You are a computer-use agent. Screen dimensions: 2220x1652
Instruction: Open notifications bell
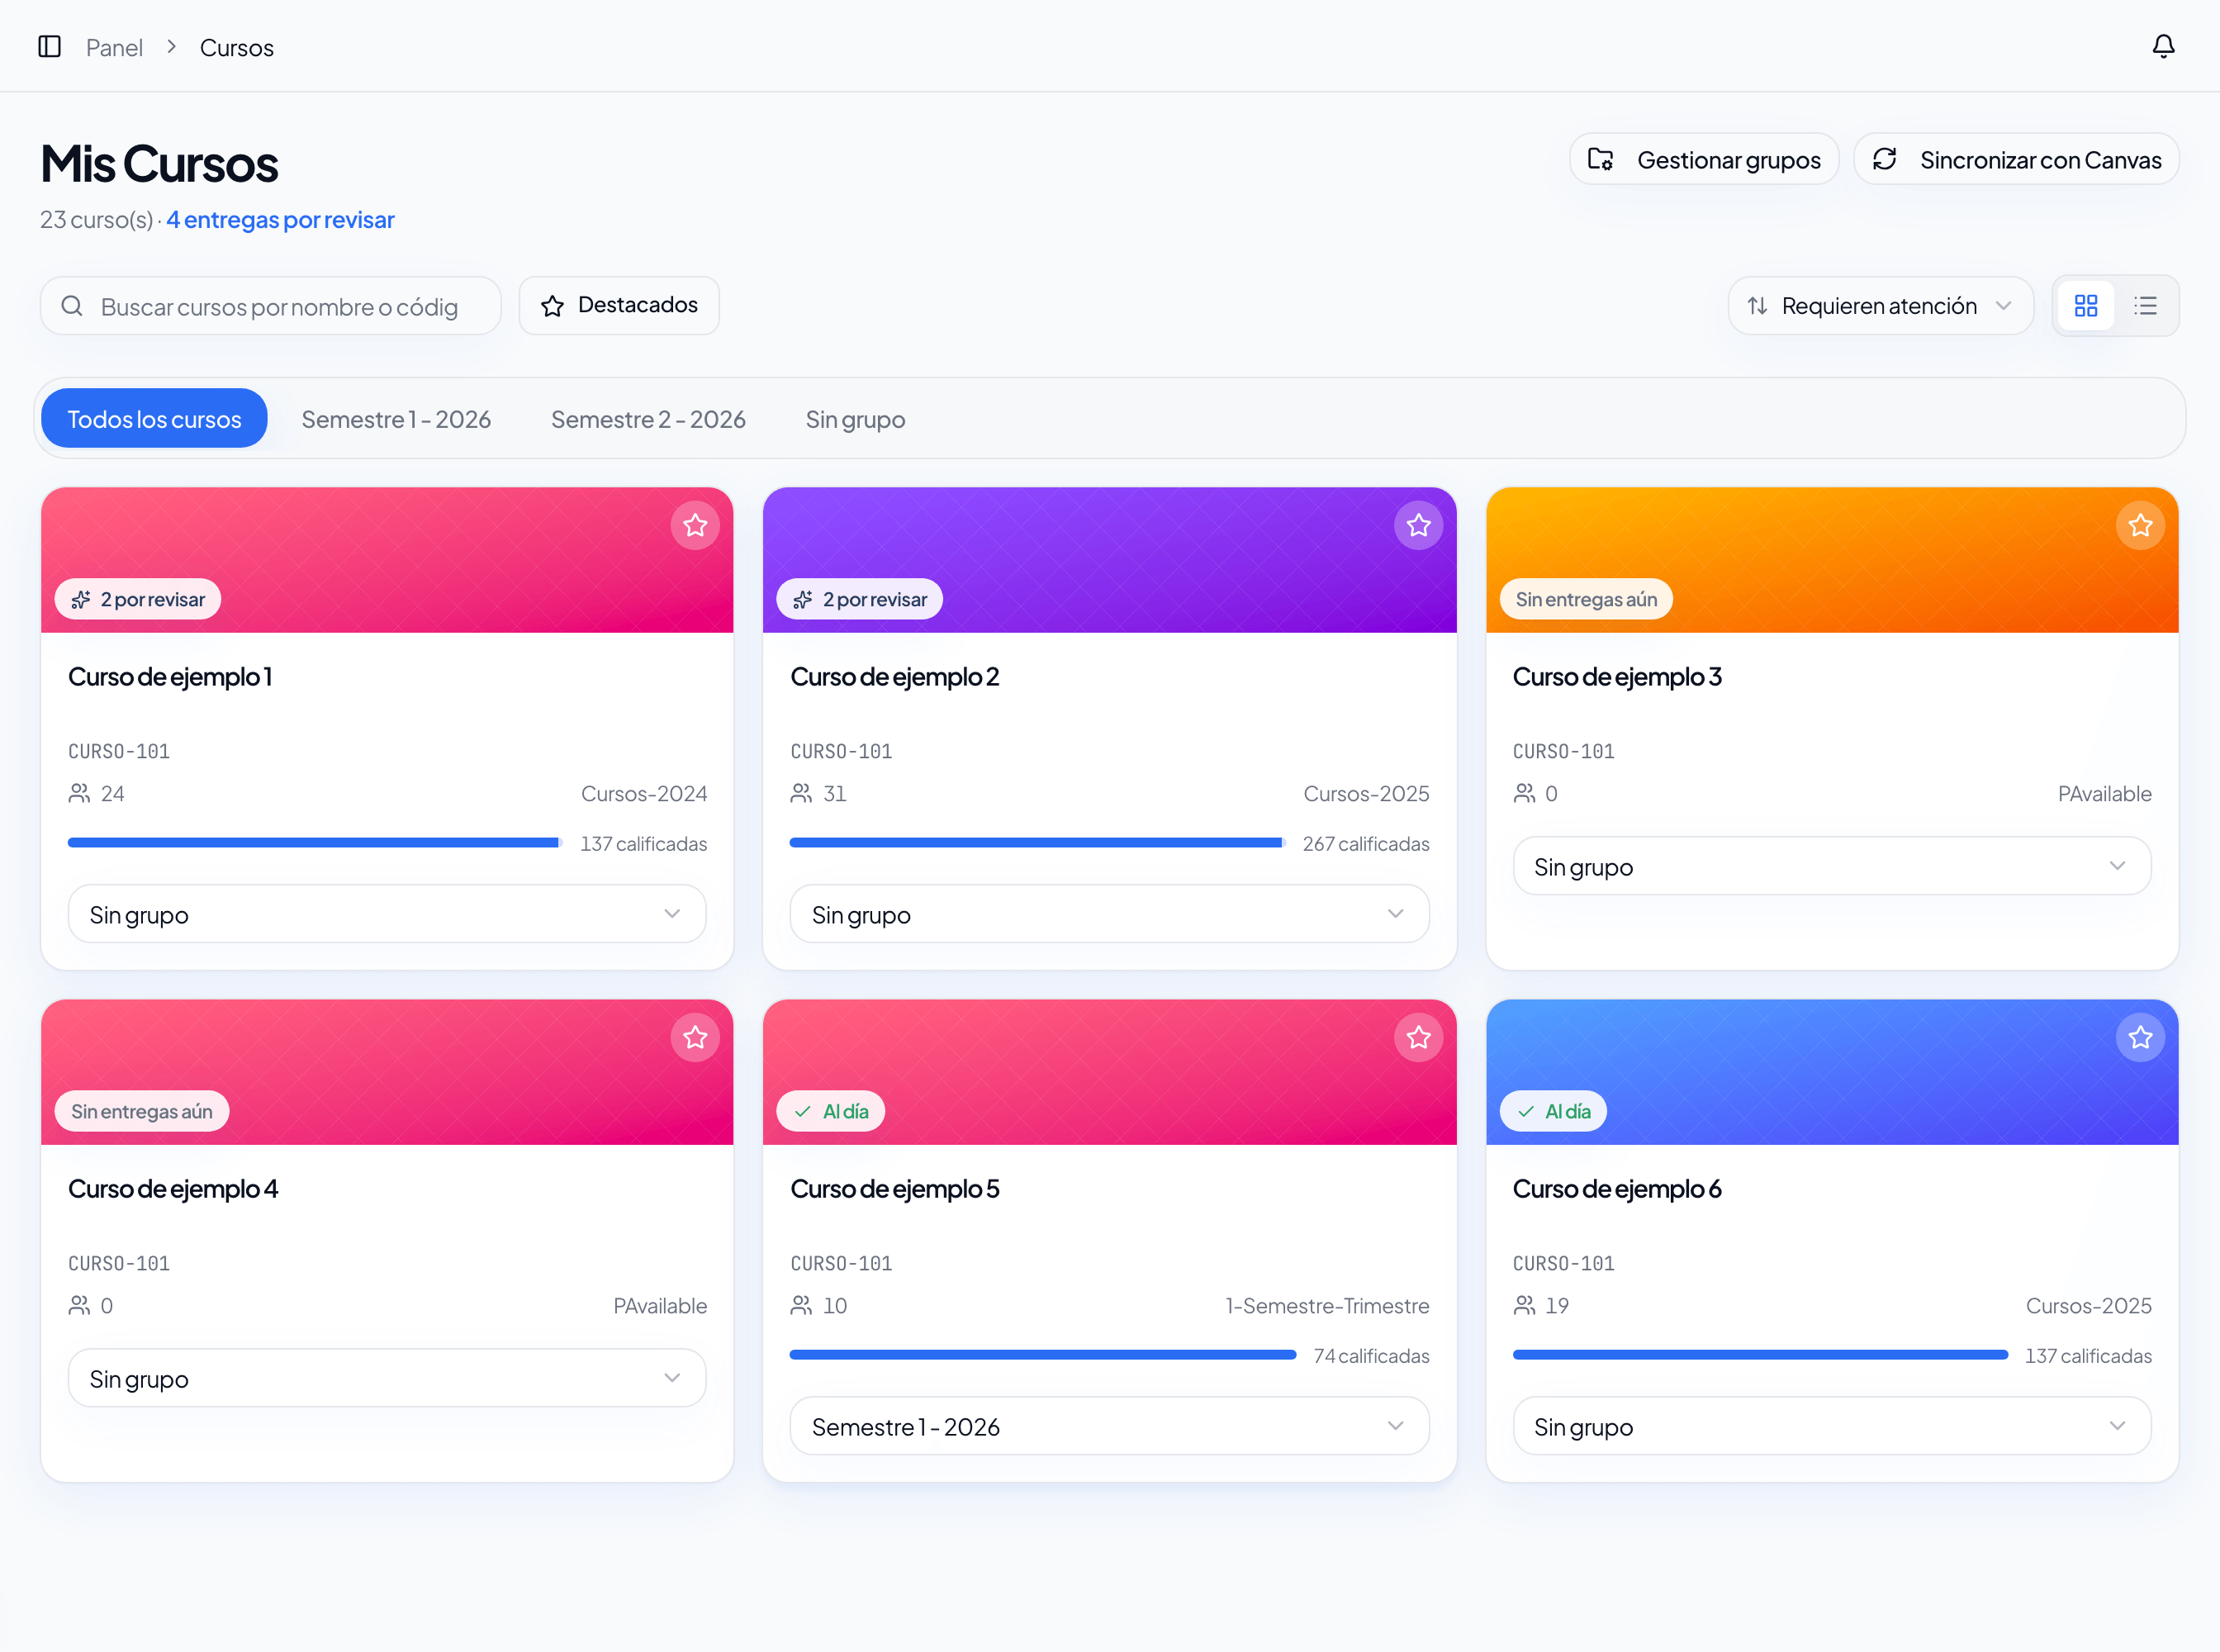point(2163,46)
